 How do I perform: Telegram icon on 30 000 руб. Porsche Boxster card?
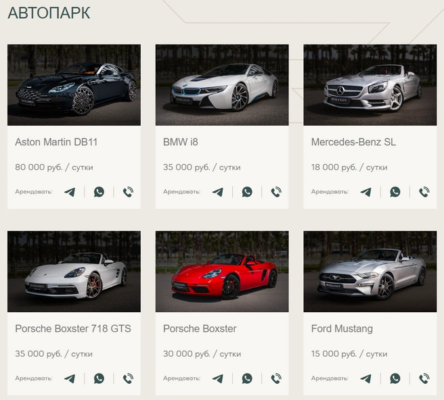pos(218,378)
